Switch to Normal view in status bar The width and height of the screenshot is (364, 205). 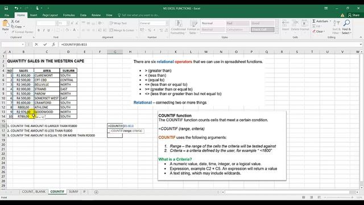[x=303, y=198]
